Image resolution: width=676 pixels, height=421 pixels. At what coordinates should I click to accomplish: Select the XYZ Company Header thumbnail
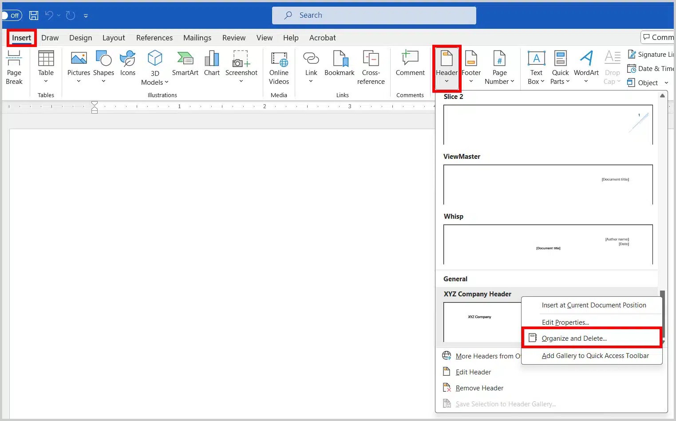pyautogui.click(x=482, y=322)
